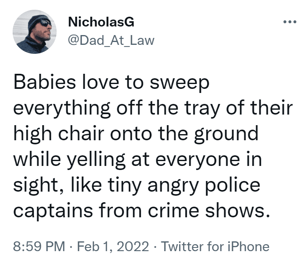The width and height of the screenshot is (307, 265).
Task: Open the @Dad_At_Law handle link
Action: point(111,41)
